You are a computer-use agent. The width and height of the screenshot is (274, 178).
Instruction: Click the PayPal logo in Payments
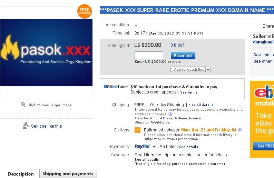[x=143, y=147]
